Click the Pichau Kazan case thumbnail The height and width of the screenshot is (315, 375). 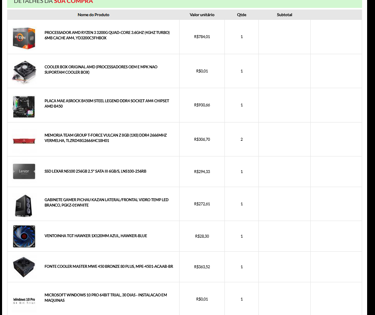[x=24, y=206]
